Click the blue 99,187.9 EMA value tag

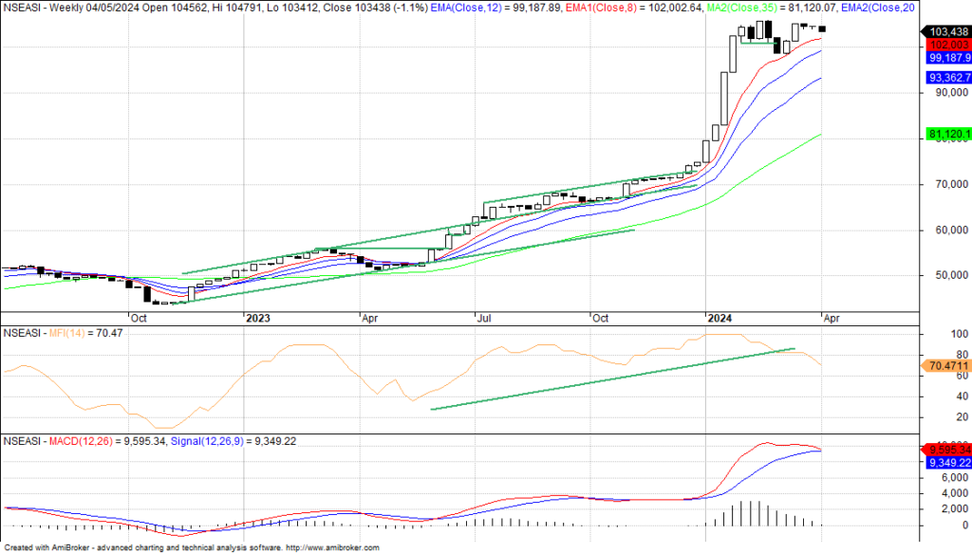point(947,57)
